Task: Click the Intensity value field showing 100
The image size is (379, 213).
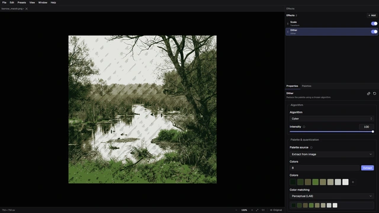Action: tap(367, 127)
